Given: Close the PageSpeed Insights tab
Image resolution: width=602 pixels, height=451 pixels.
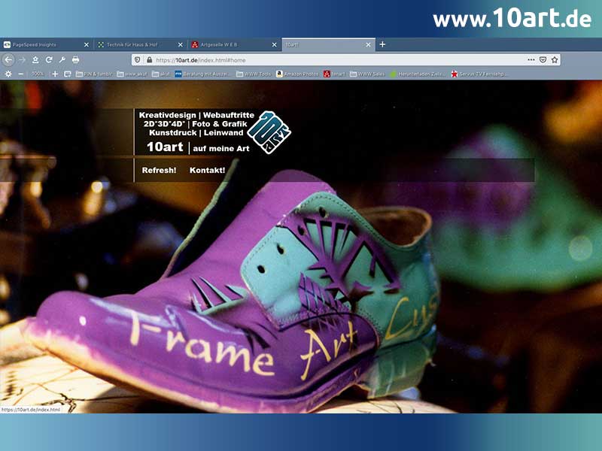Looking at the screenshot, I should click(x=87, y=45).
